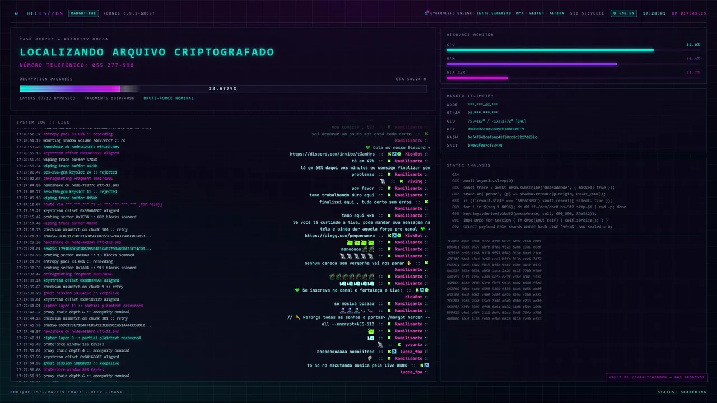Click the pigeon emote in vivihq's message
Viewport: 717px width, 403px height.
(383, 181)
